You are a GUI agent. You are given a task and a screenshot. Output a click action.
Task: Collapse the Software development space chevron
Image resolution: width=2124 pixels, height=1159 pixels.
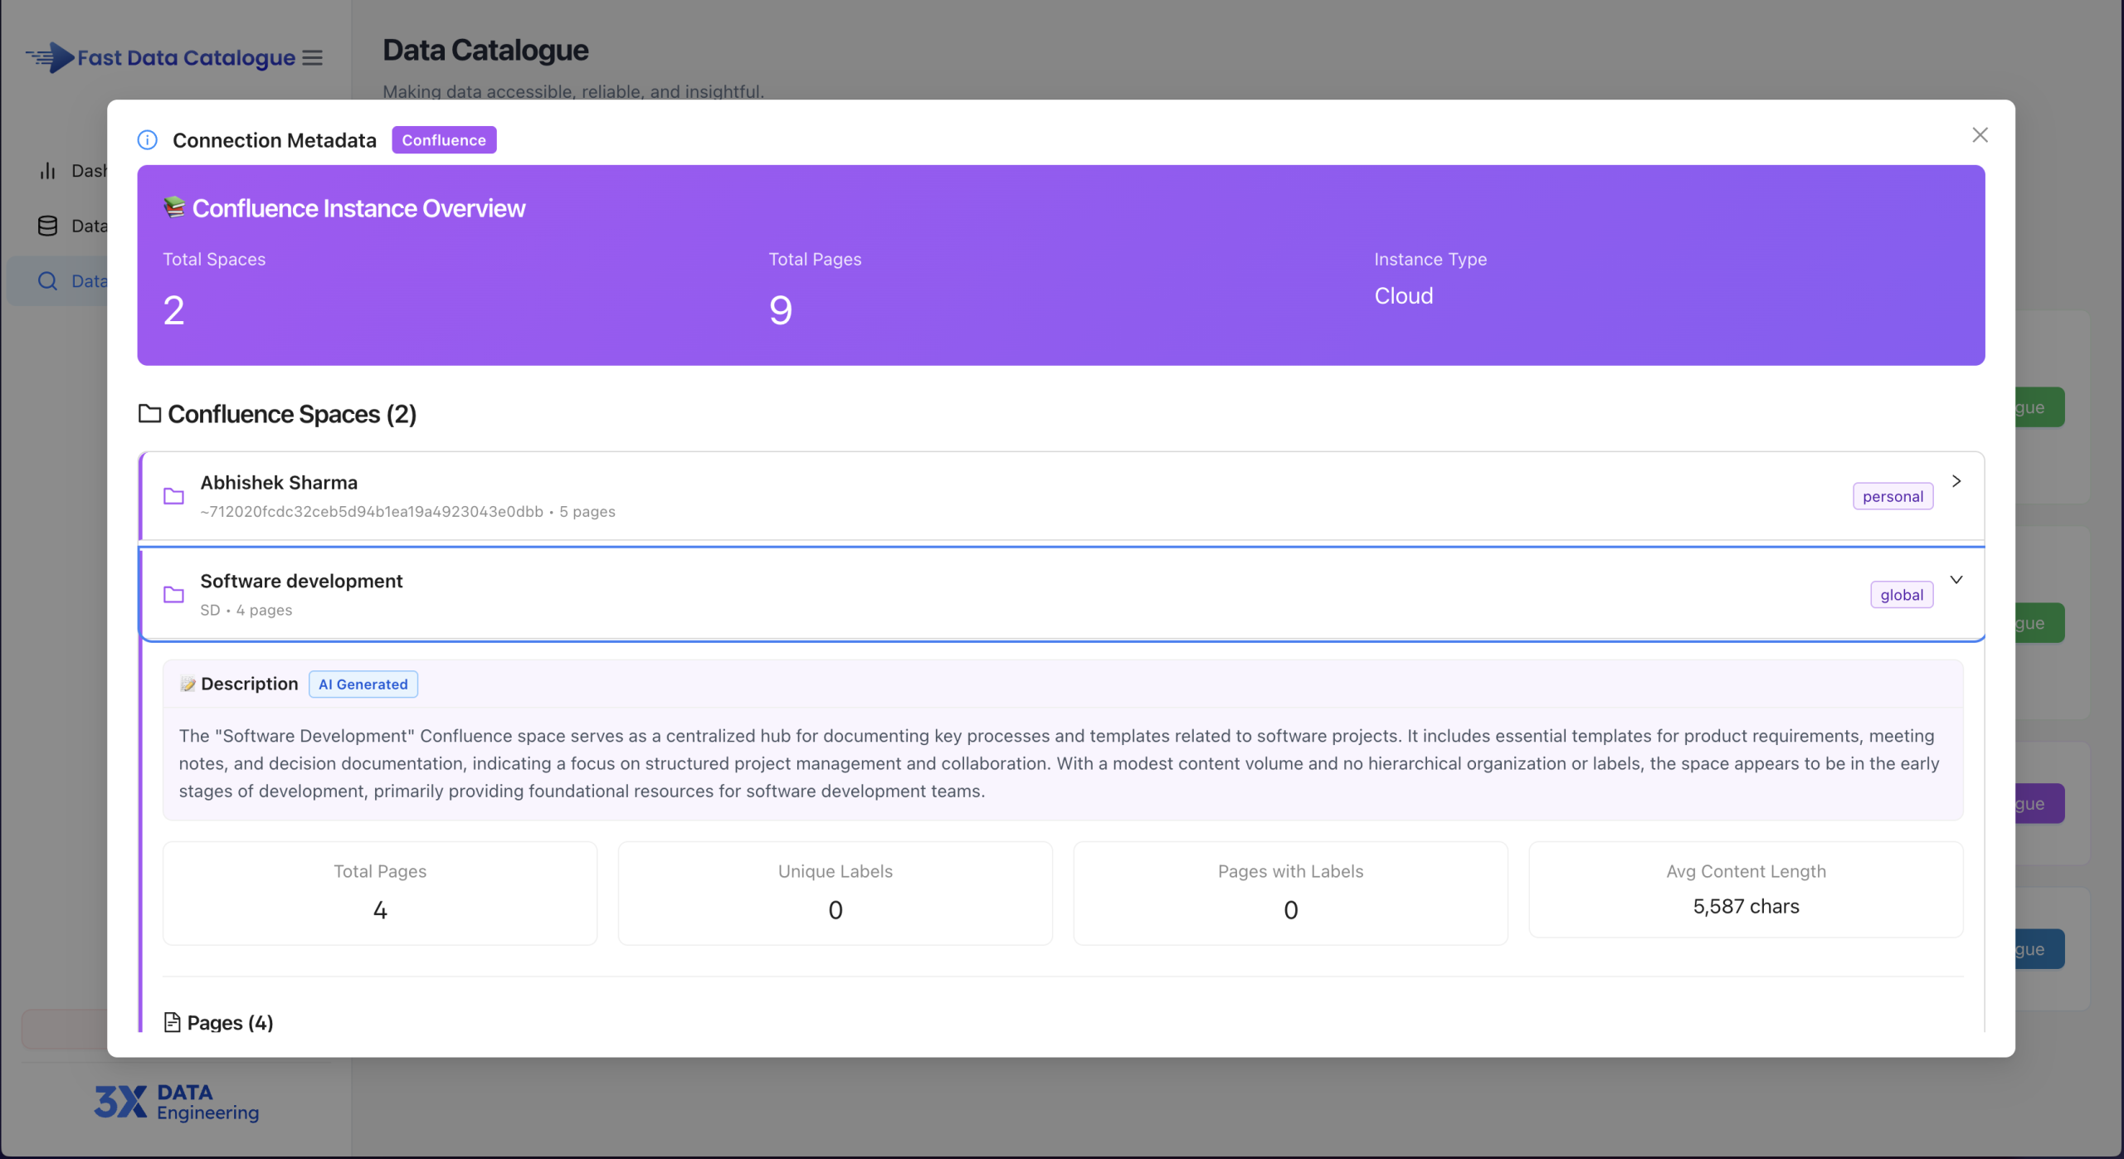[x=1956, y=579]
